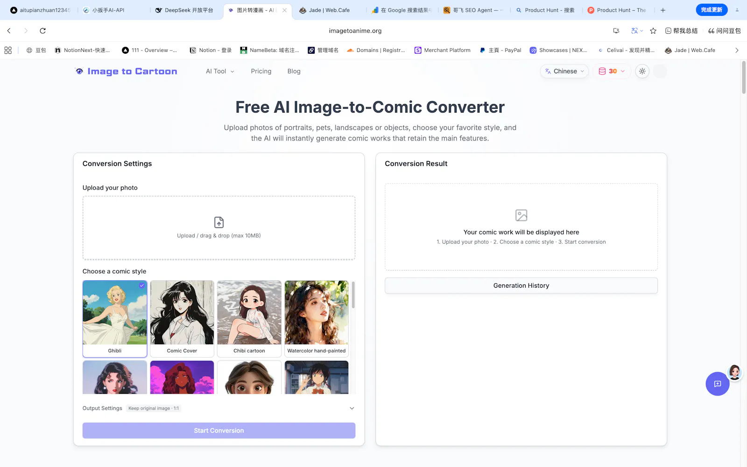Open the chat support bubble
The height and width of the screenshot is (467, 747).
click(718, 384)
